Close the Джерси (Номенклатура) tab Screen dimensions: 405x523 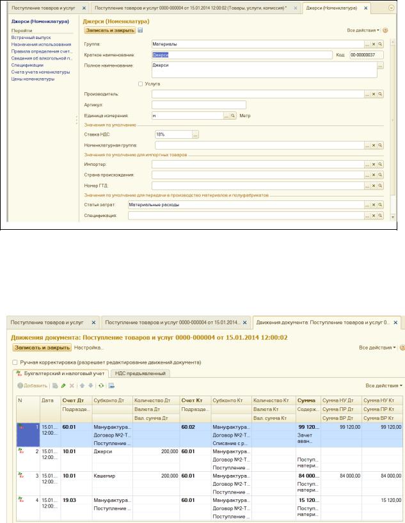(366, 8)
